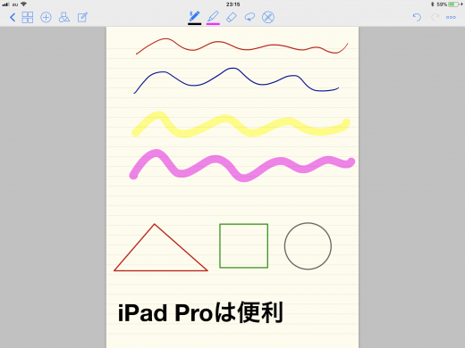
Task: Open the page thumbnails grid view
Action: tap(28, 17)
